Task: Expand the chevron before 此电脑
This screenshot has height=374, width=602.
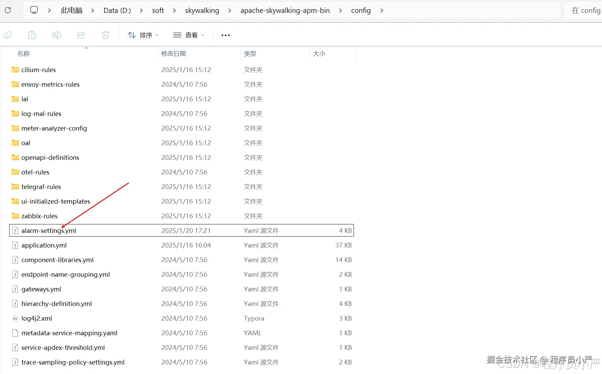Action: tap(49, 11)
